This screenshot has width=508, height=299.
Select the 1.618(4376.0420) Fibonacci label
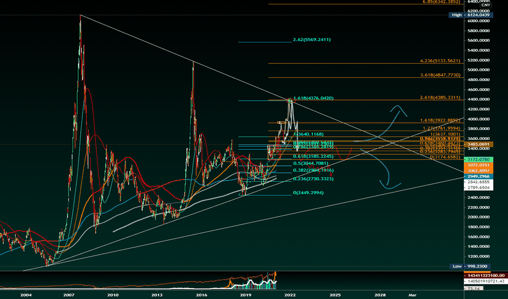coord(313,98)
